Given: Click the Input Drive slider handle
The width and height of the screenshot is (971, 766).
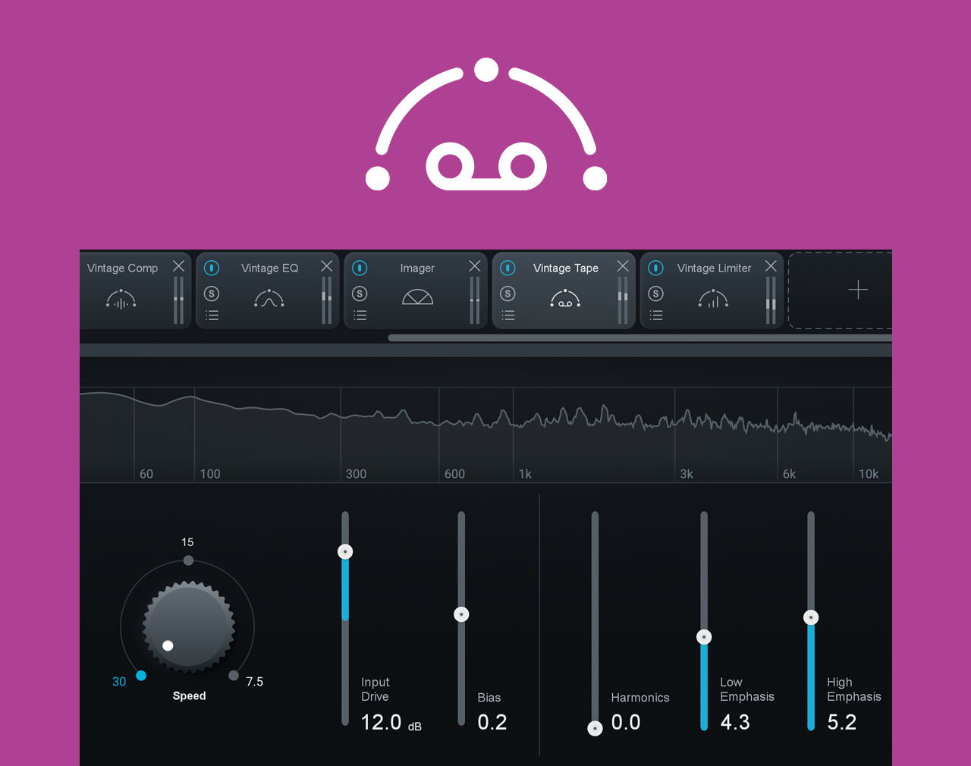Looking at the screenshot, I should click(x=345, y=551).
